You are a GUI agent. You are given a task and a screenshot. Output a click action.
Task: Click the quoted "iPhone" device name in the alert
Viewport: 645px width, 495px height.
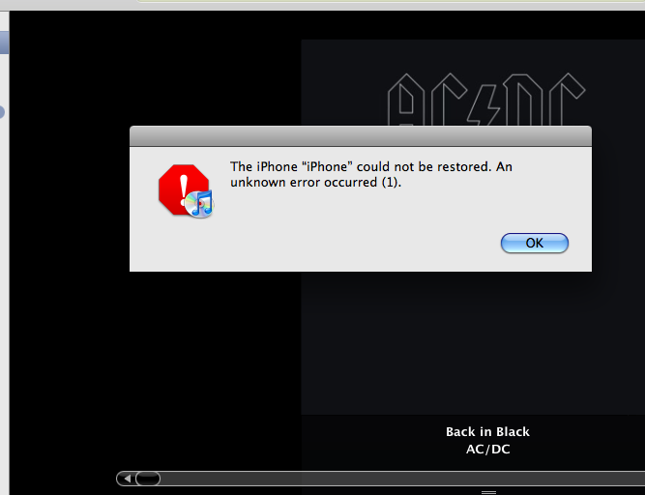328,166
